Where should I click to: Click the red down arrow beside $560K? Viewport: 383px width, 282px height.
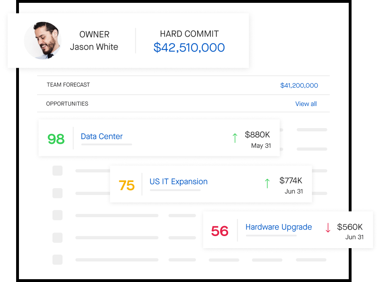tap(328, 228)
